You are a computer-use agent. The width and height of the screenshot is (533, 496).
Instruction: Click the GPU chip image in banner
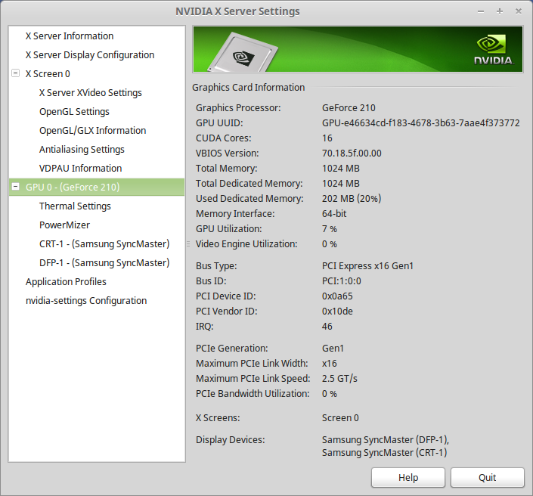[243, 53]
